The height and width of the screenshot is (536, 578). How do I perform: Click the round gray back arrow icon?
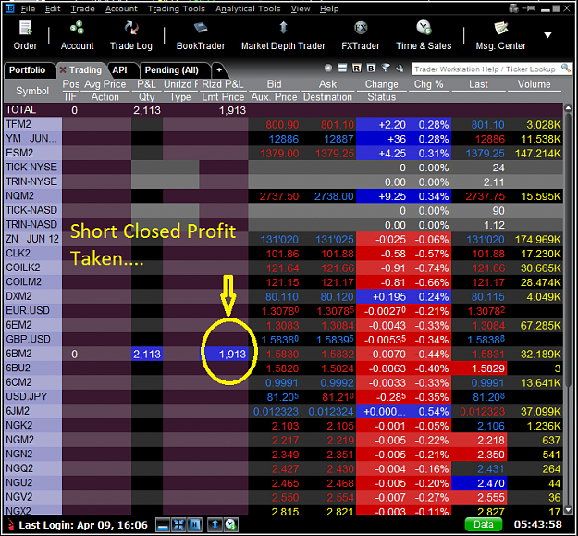[x=328, y=68]
